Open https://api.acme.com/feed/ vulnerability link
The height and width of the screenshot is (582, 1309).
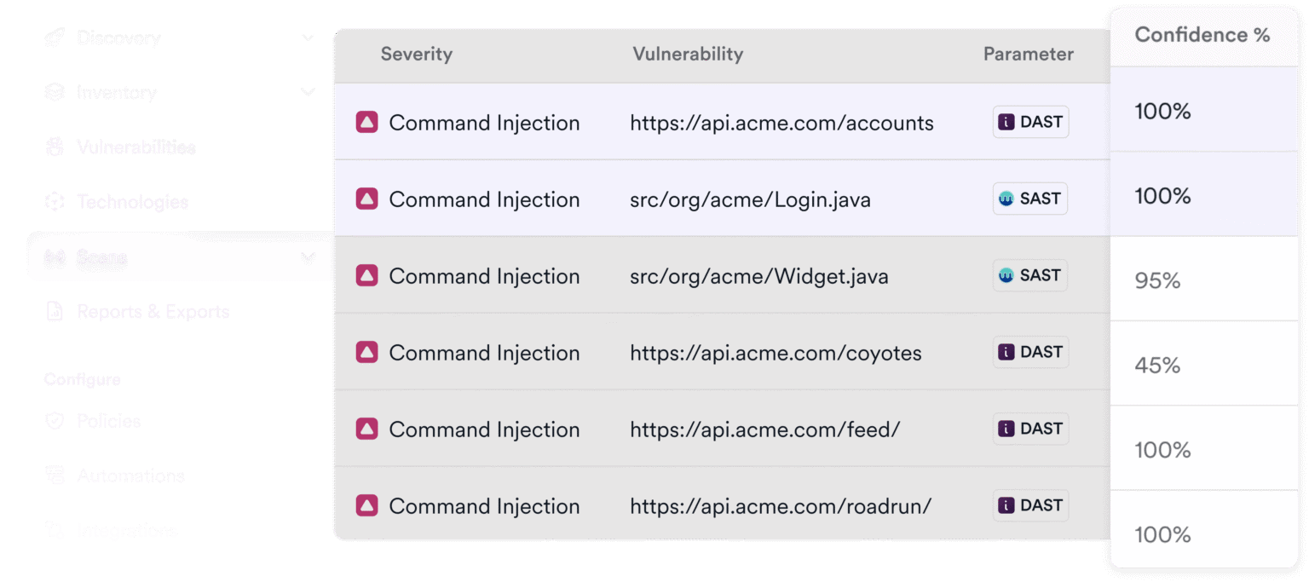[764, 429]
